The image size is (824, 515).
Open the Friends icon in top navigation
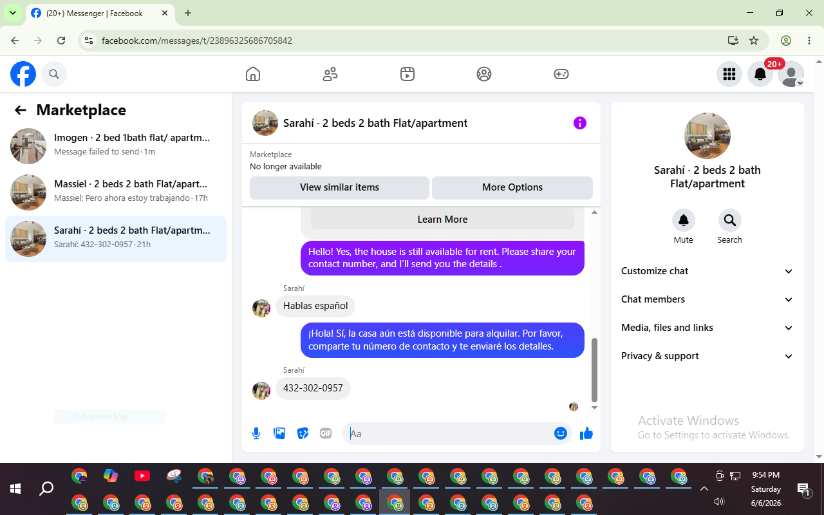tap(330, 74)
